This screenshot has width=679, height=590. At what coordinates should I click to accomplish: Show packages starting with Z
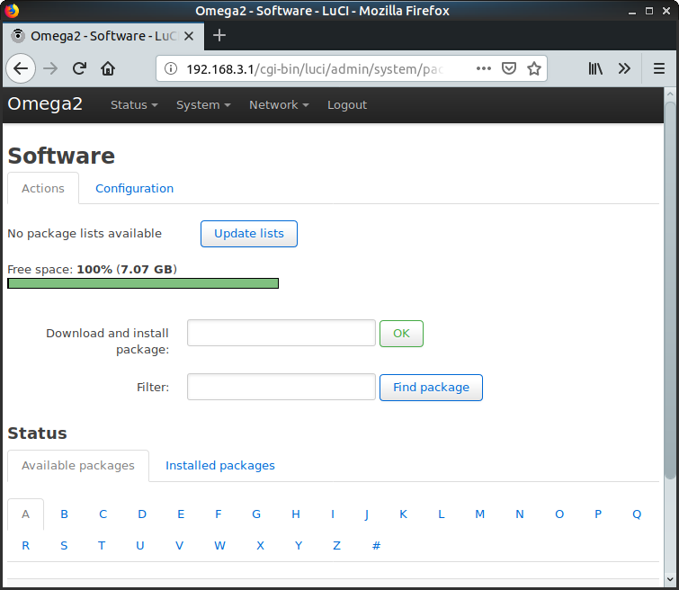336,546
